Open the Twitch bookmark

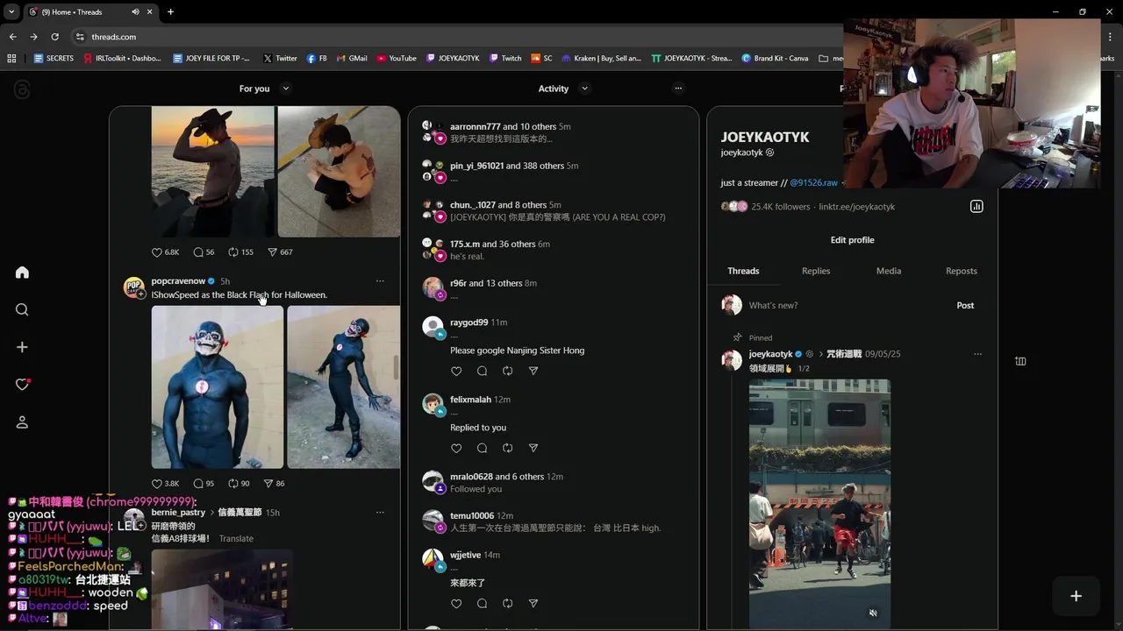coord(505,59)
